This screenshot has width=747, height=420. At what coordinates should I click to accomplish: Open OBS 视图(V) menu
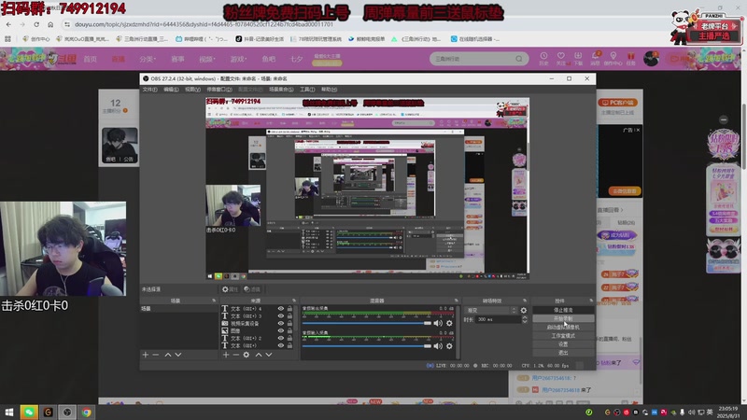click(192, 90)
